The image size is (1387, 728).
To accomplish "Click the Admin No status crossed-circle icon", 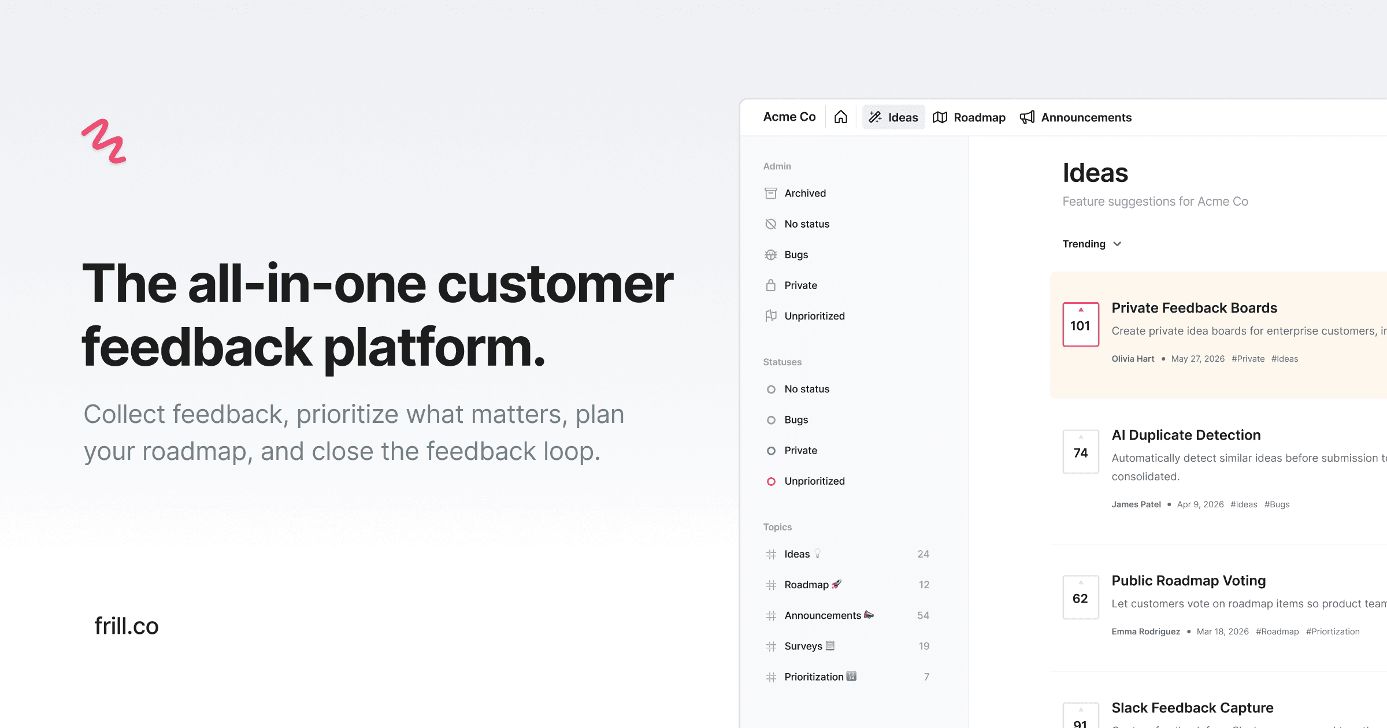I will tap(770, 224).
